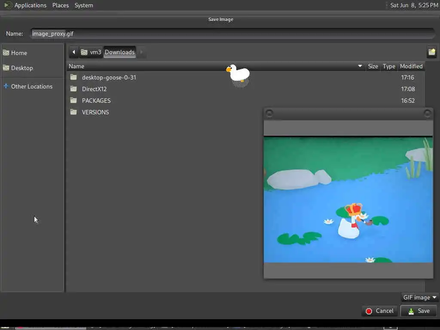Click the folder icon of VERSIONS
The width and height of the screenshot is (440, 330).
pyautogui.click(x=73, y=112)
